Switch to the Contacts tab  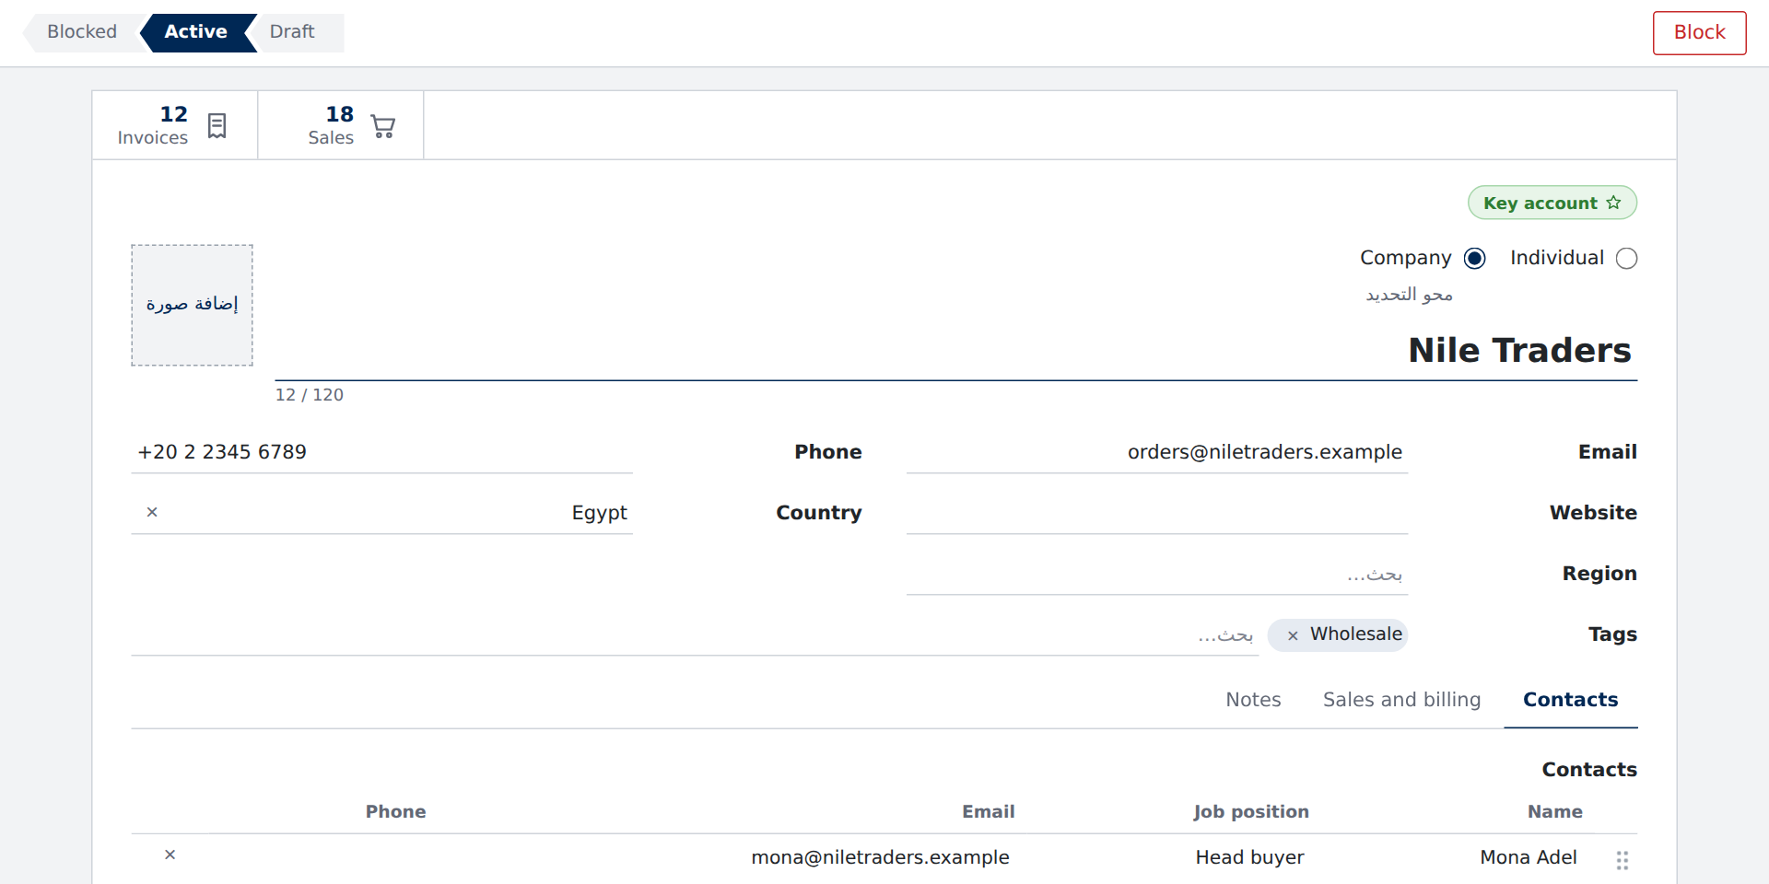coord(1571,700)
